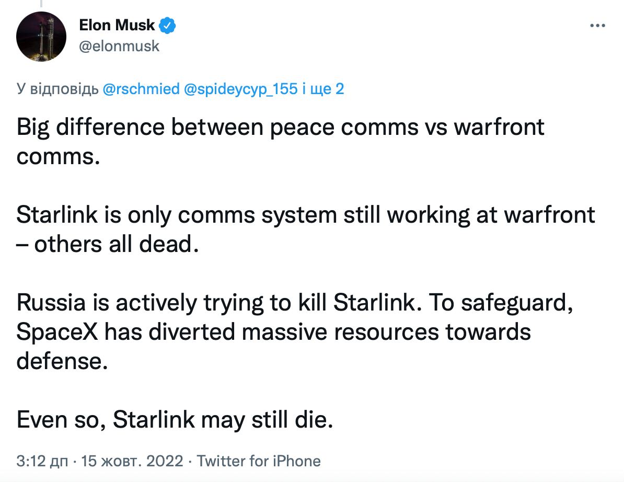
Task: Open the three-dot more options menu
Action: (x=597, y=25)
